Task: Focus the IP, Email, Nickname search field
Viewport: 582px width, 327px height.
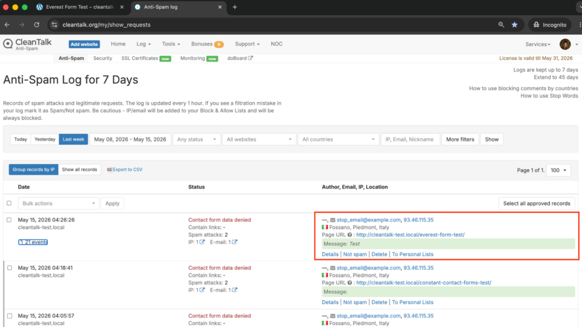Action: (x=410, y=140)
